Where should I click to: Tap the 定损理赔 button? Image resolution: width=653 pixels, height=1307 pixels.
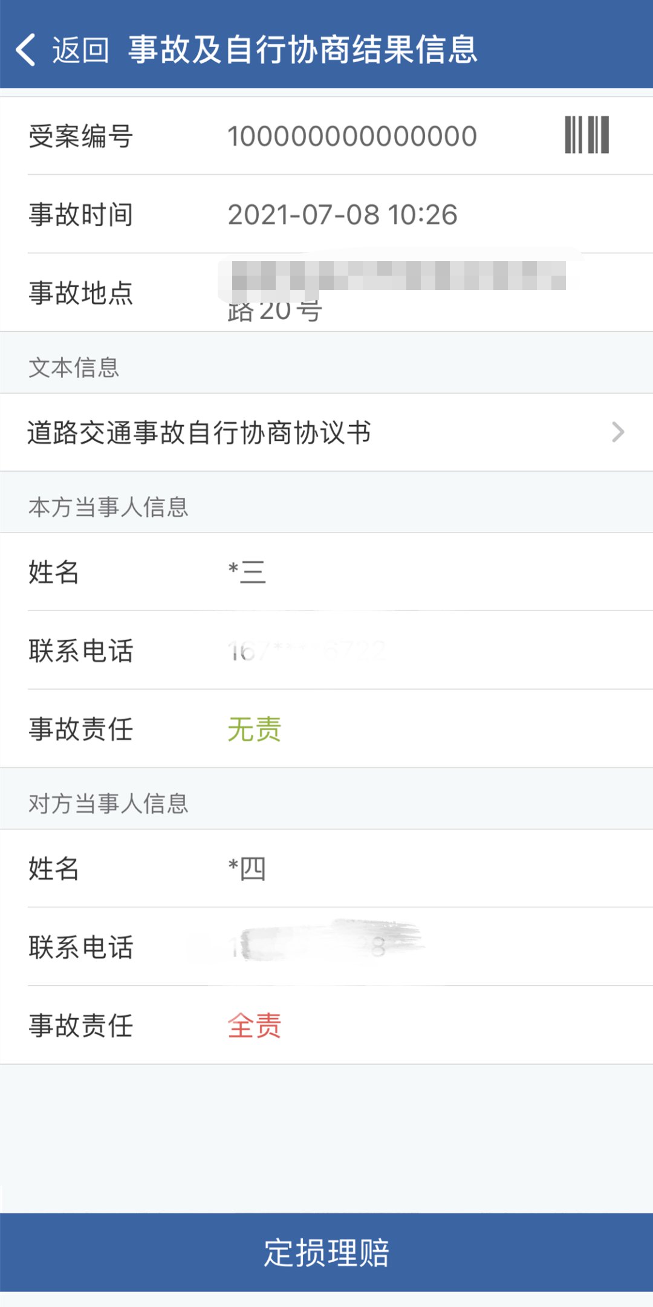[x=326, y=1252]
